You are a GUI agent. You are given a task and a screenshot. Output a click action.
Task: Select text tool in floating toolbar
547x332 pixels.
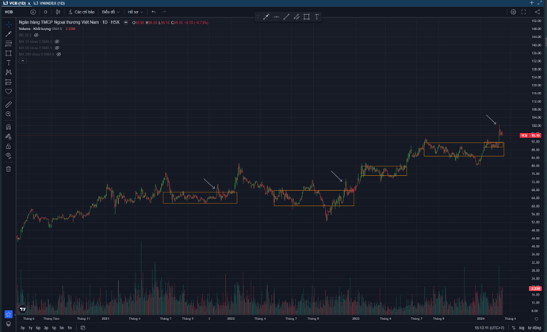[316, 17]
